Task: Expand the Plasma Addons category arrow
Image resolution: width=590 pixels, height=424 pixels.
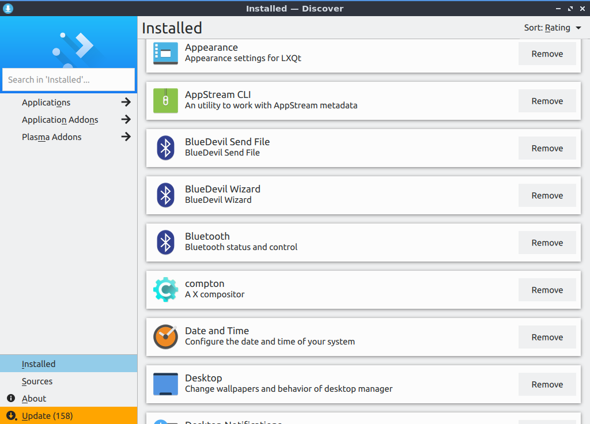Action: 126,137
